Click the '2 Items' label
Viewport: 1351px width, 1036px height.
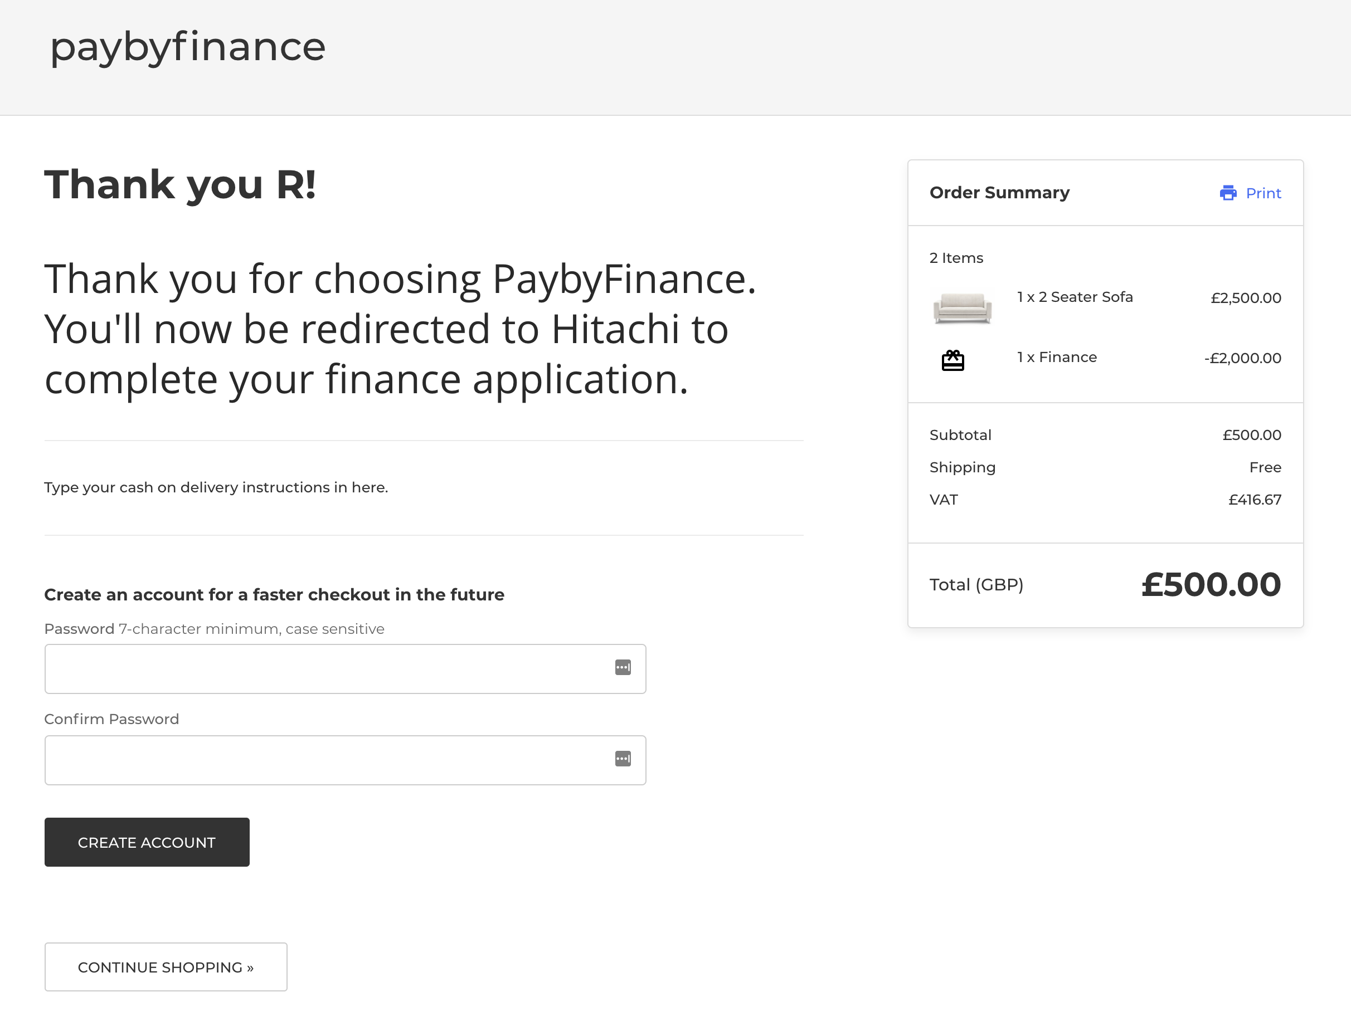click(x=956, y=258)
